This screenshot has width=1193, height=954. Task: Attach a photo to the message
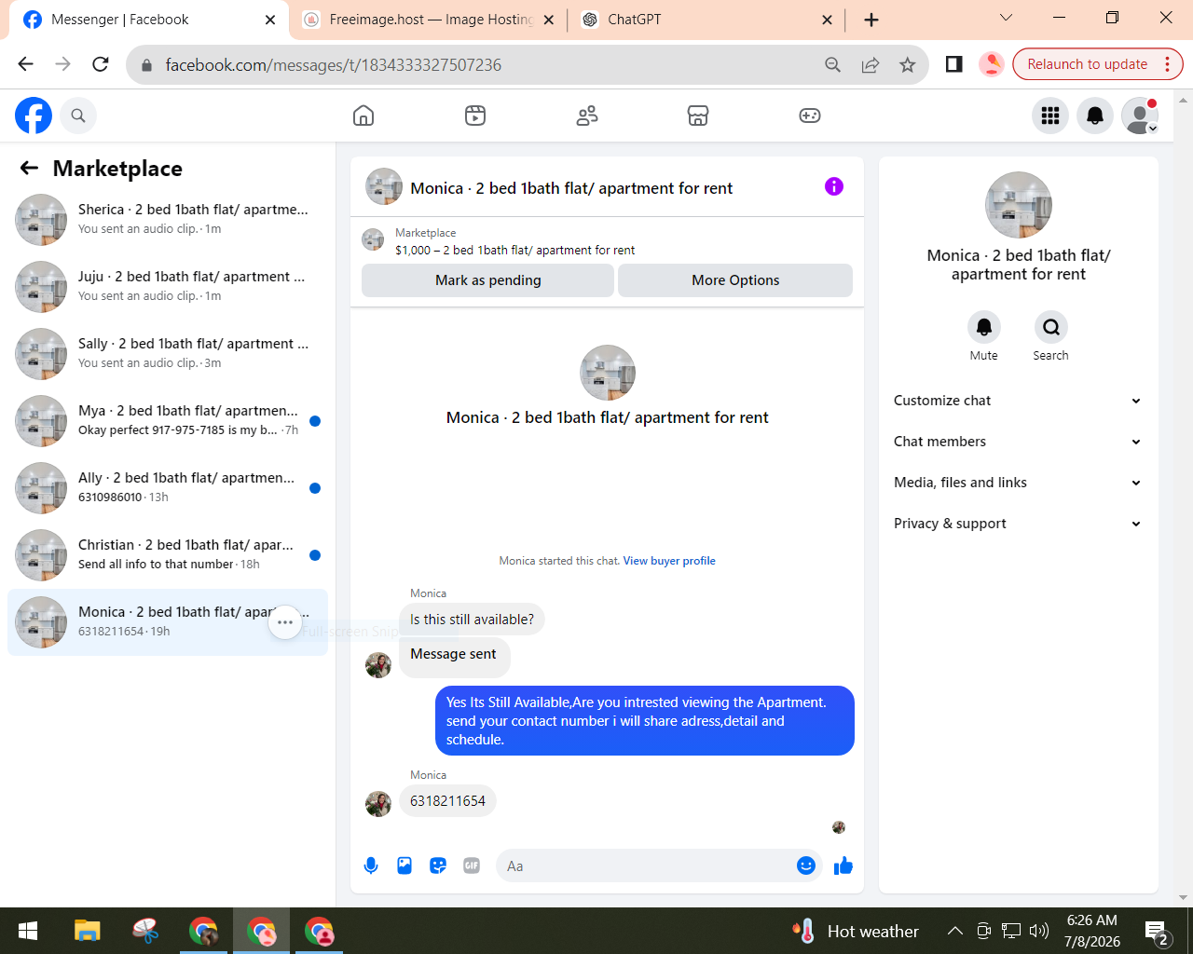[x=405, y=865]
